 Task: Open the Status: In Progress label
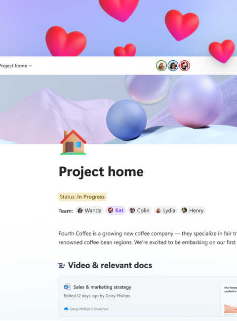pyautogui.click(x=82, y=197)
